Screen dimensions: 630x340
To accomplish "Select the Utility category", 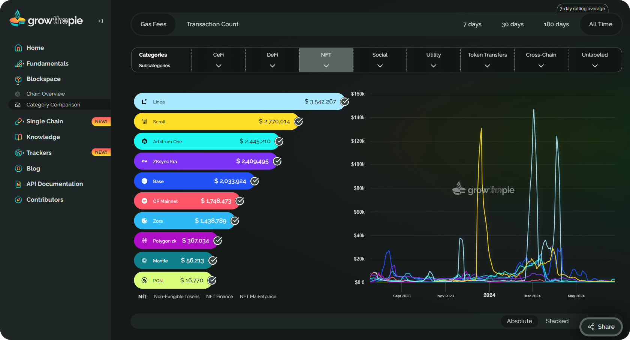I will click(x=434, y=55).
